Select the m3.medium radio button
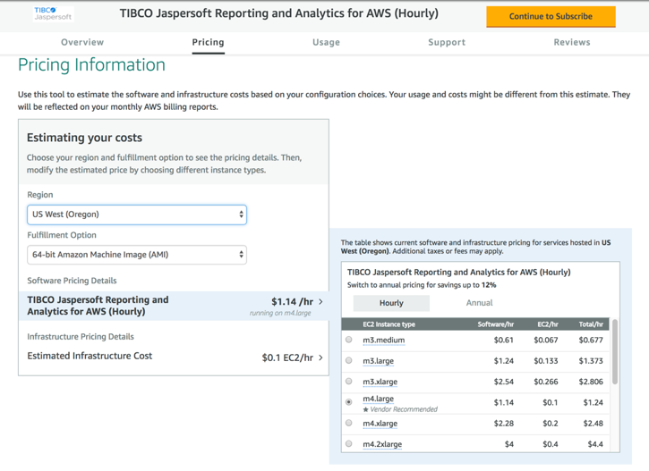 pyautogui.click(x=349, y=340)
